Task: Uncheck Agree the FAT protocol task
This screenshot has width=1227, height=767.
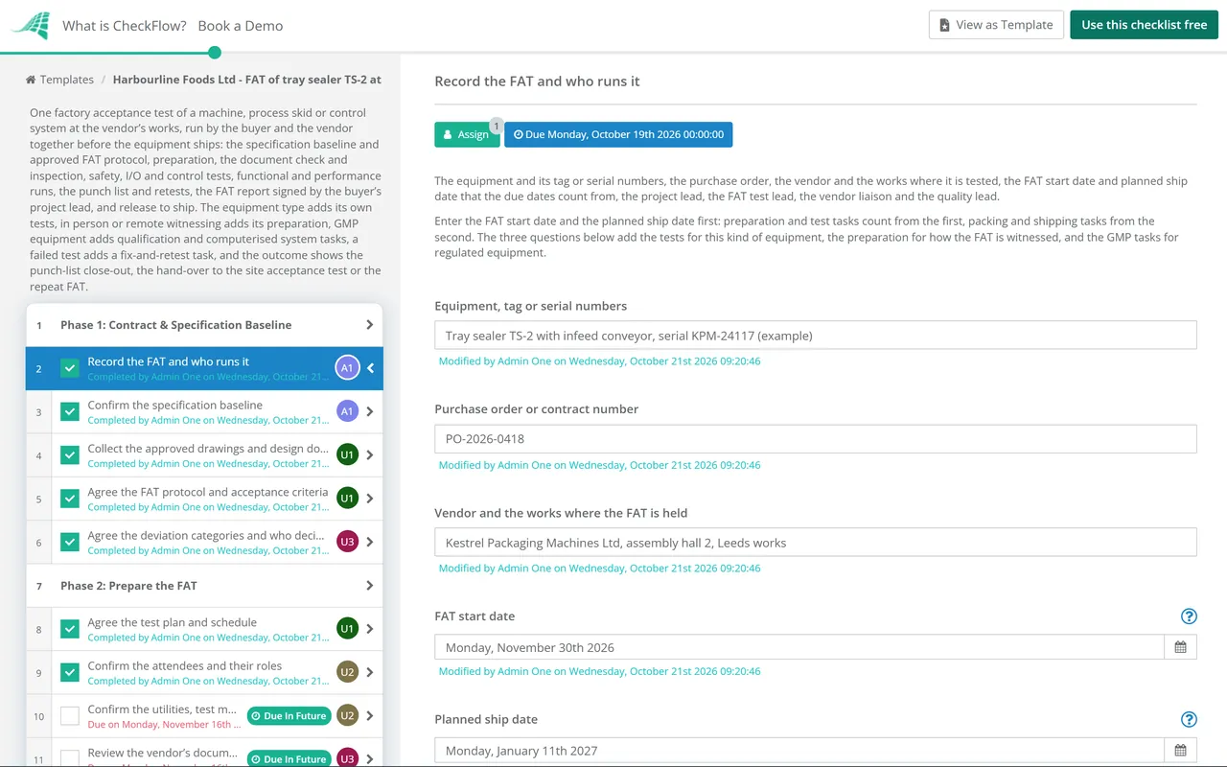Action: (70, 499)
